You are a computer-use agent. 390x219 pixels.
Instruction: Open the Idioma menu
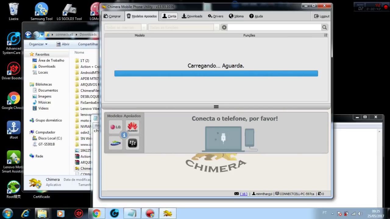236,16
